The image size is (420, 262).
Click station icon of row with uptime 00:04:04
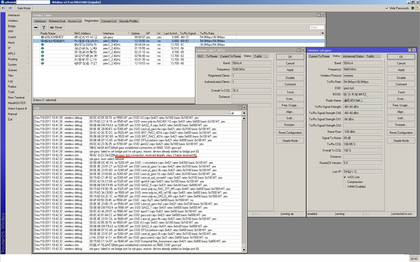coord(42,45)
